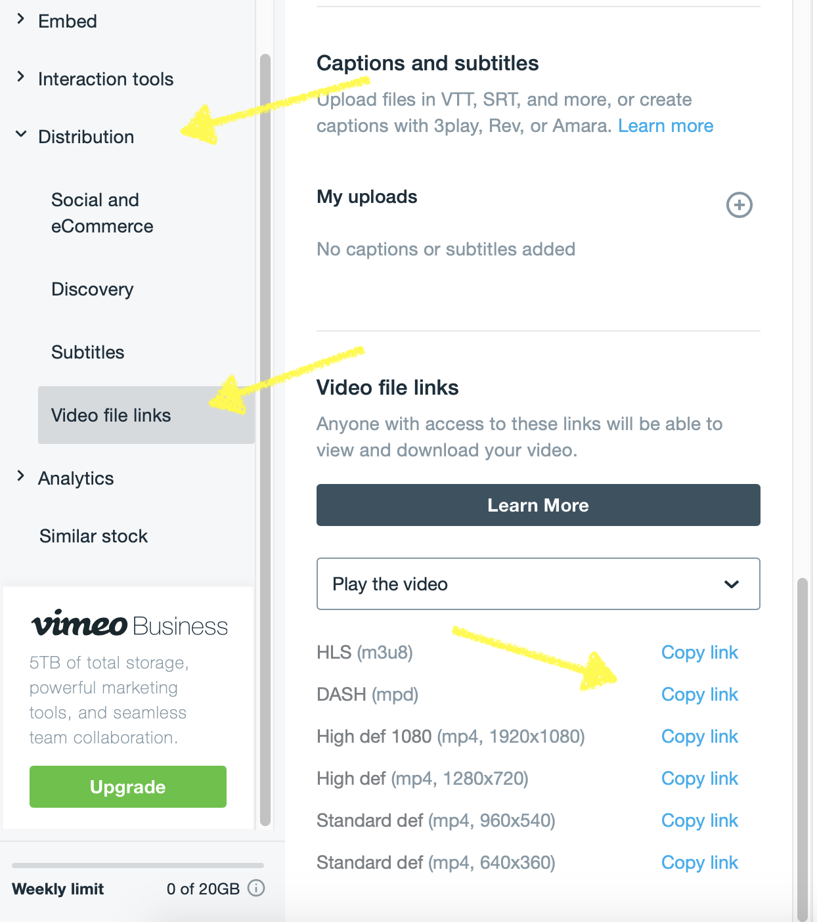The height and width of the screenshot is (922, 817).
Task: Click the green Upgrade button
Action: tap(128, 787)
